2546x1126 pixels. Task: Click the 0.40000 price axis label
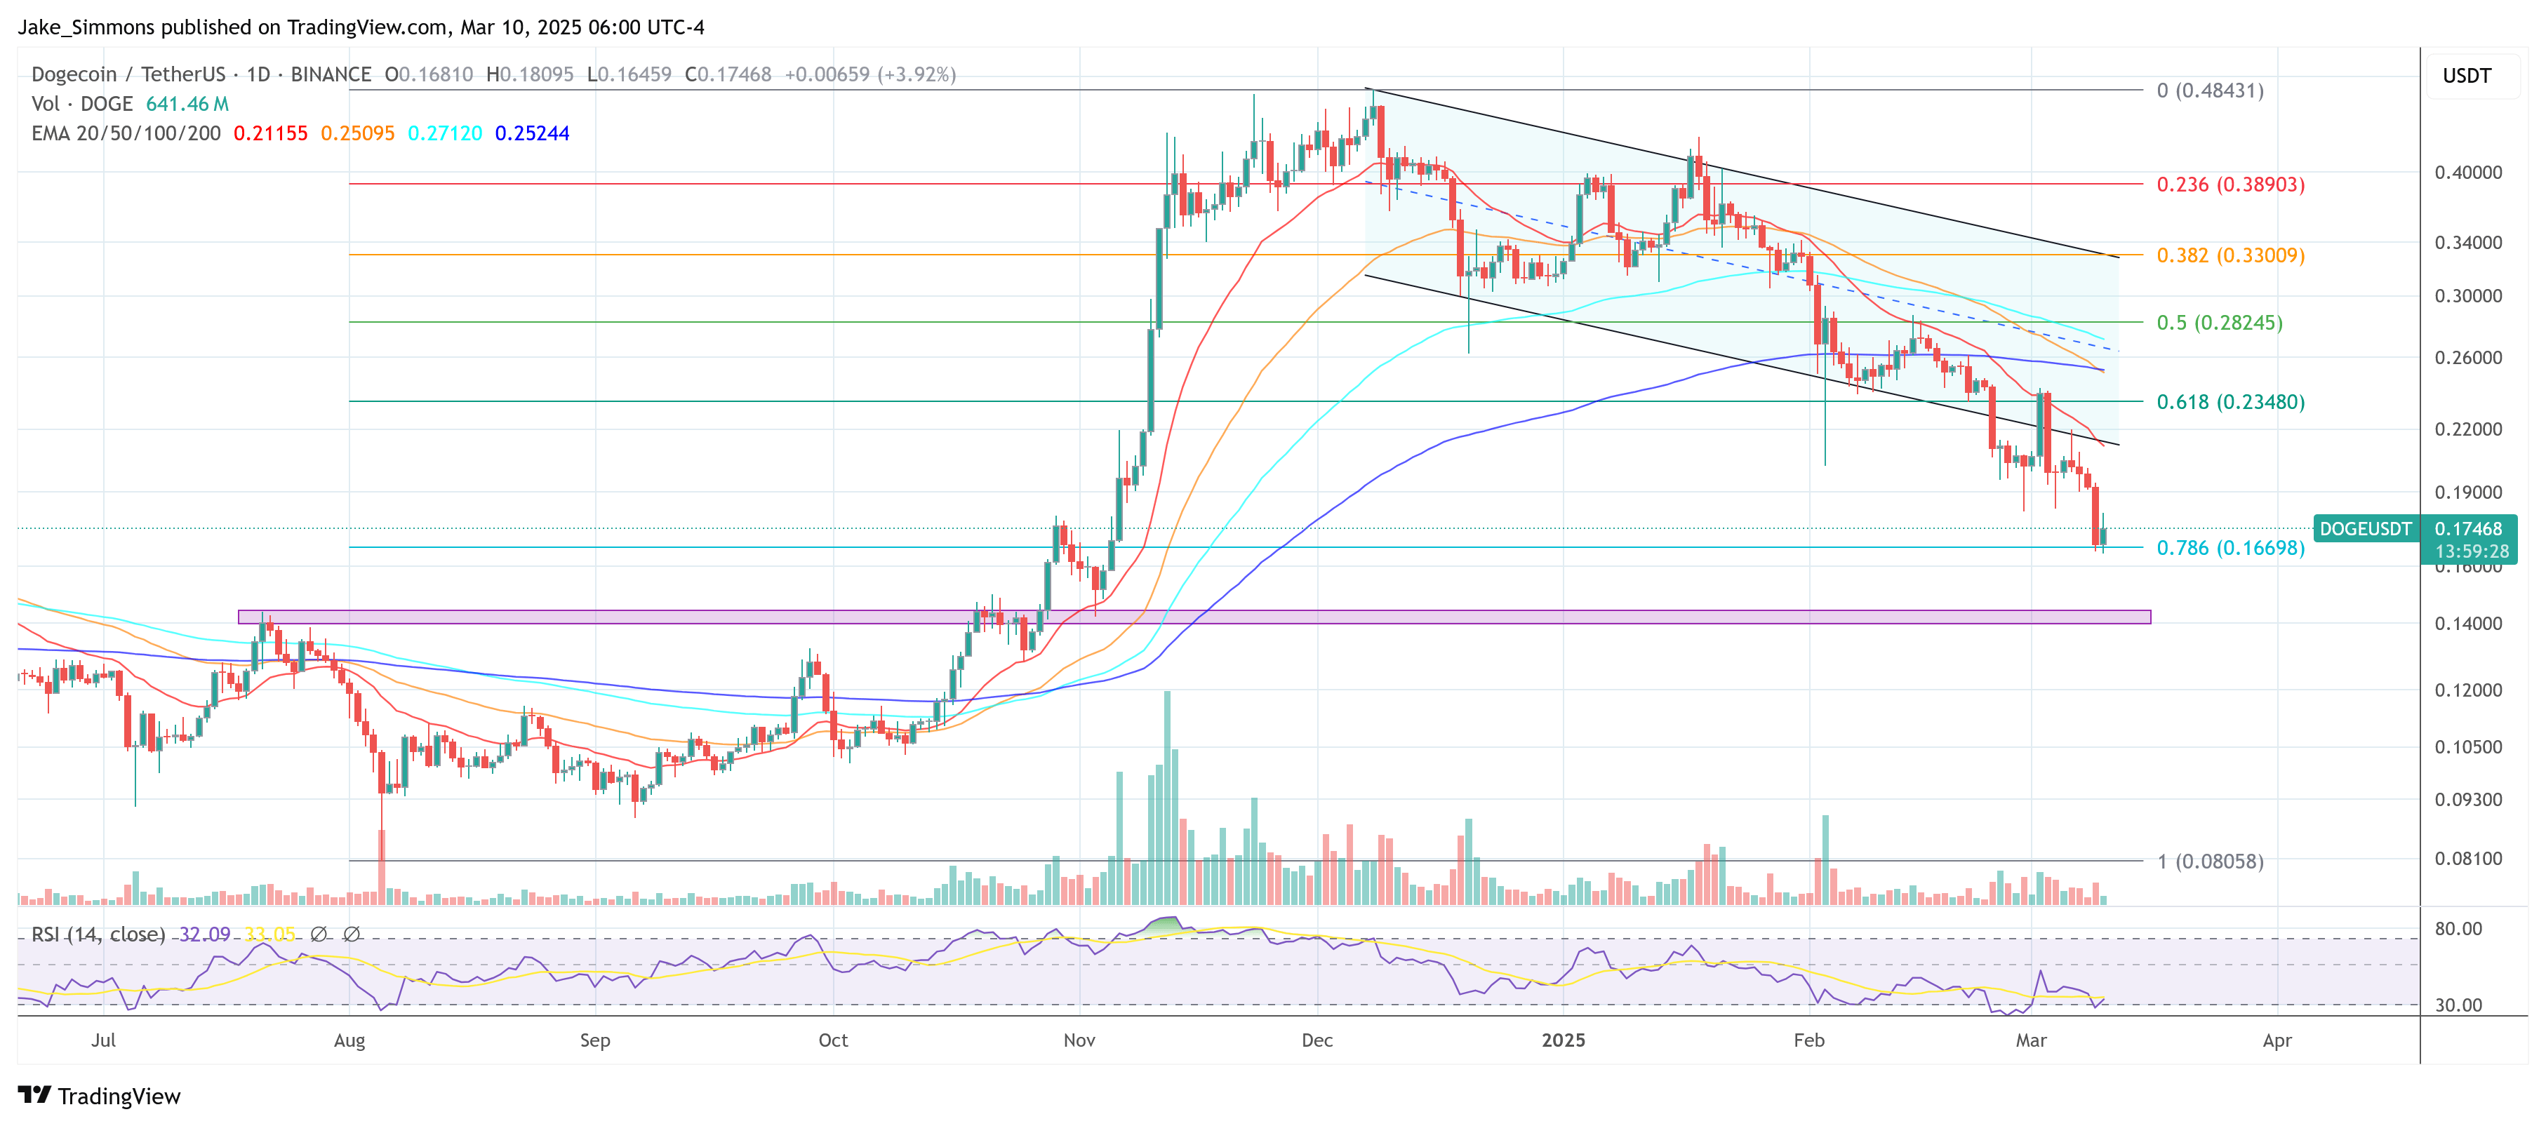(2468, 173)
